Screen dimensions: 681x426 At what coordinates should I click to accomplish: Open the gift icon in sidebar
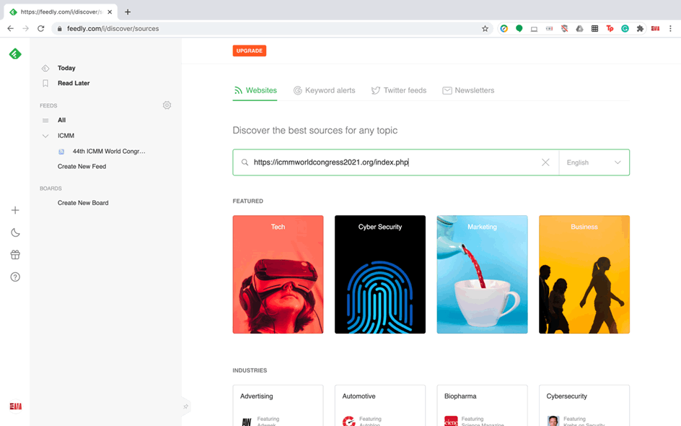point(15,255)
